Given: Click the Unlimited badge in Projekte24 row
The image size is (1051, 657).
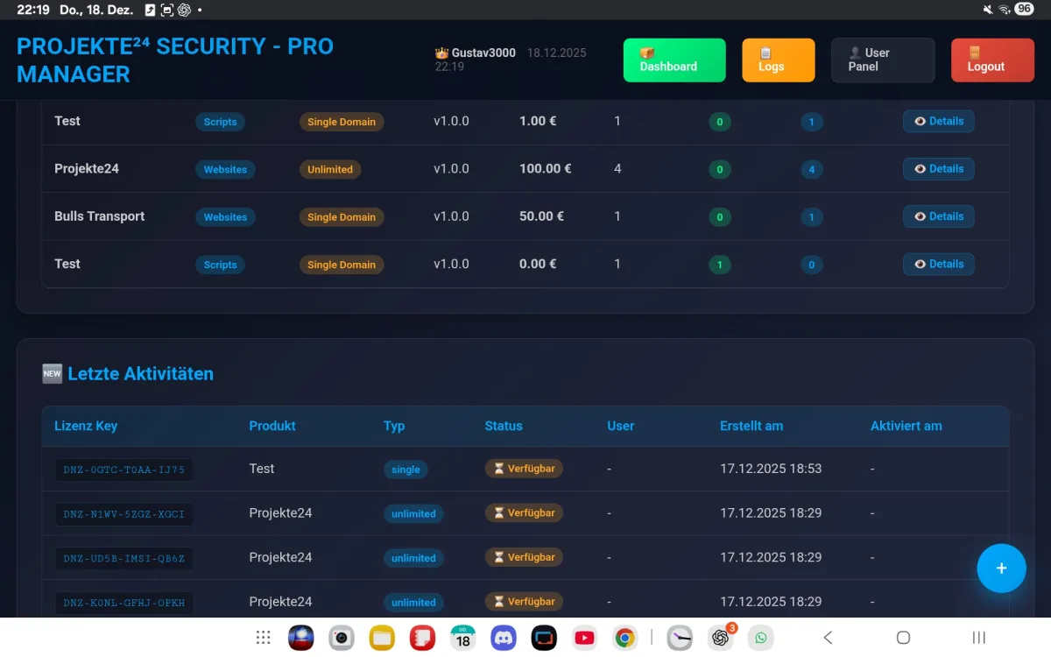Looking at the screenshot, I should (330, 169).
